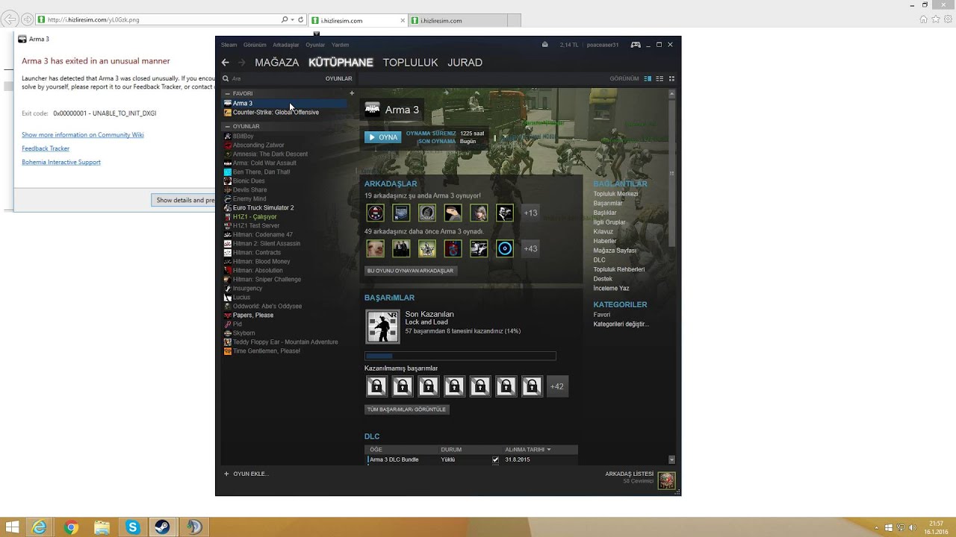Refresh page in Internet Explorer address bar

pyautogui.click(x=301, y=20)
